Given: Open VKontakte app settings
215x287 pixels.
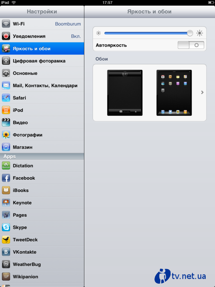Looking at the screenshot, I should pyautogui.click(x=42, y=252).
